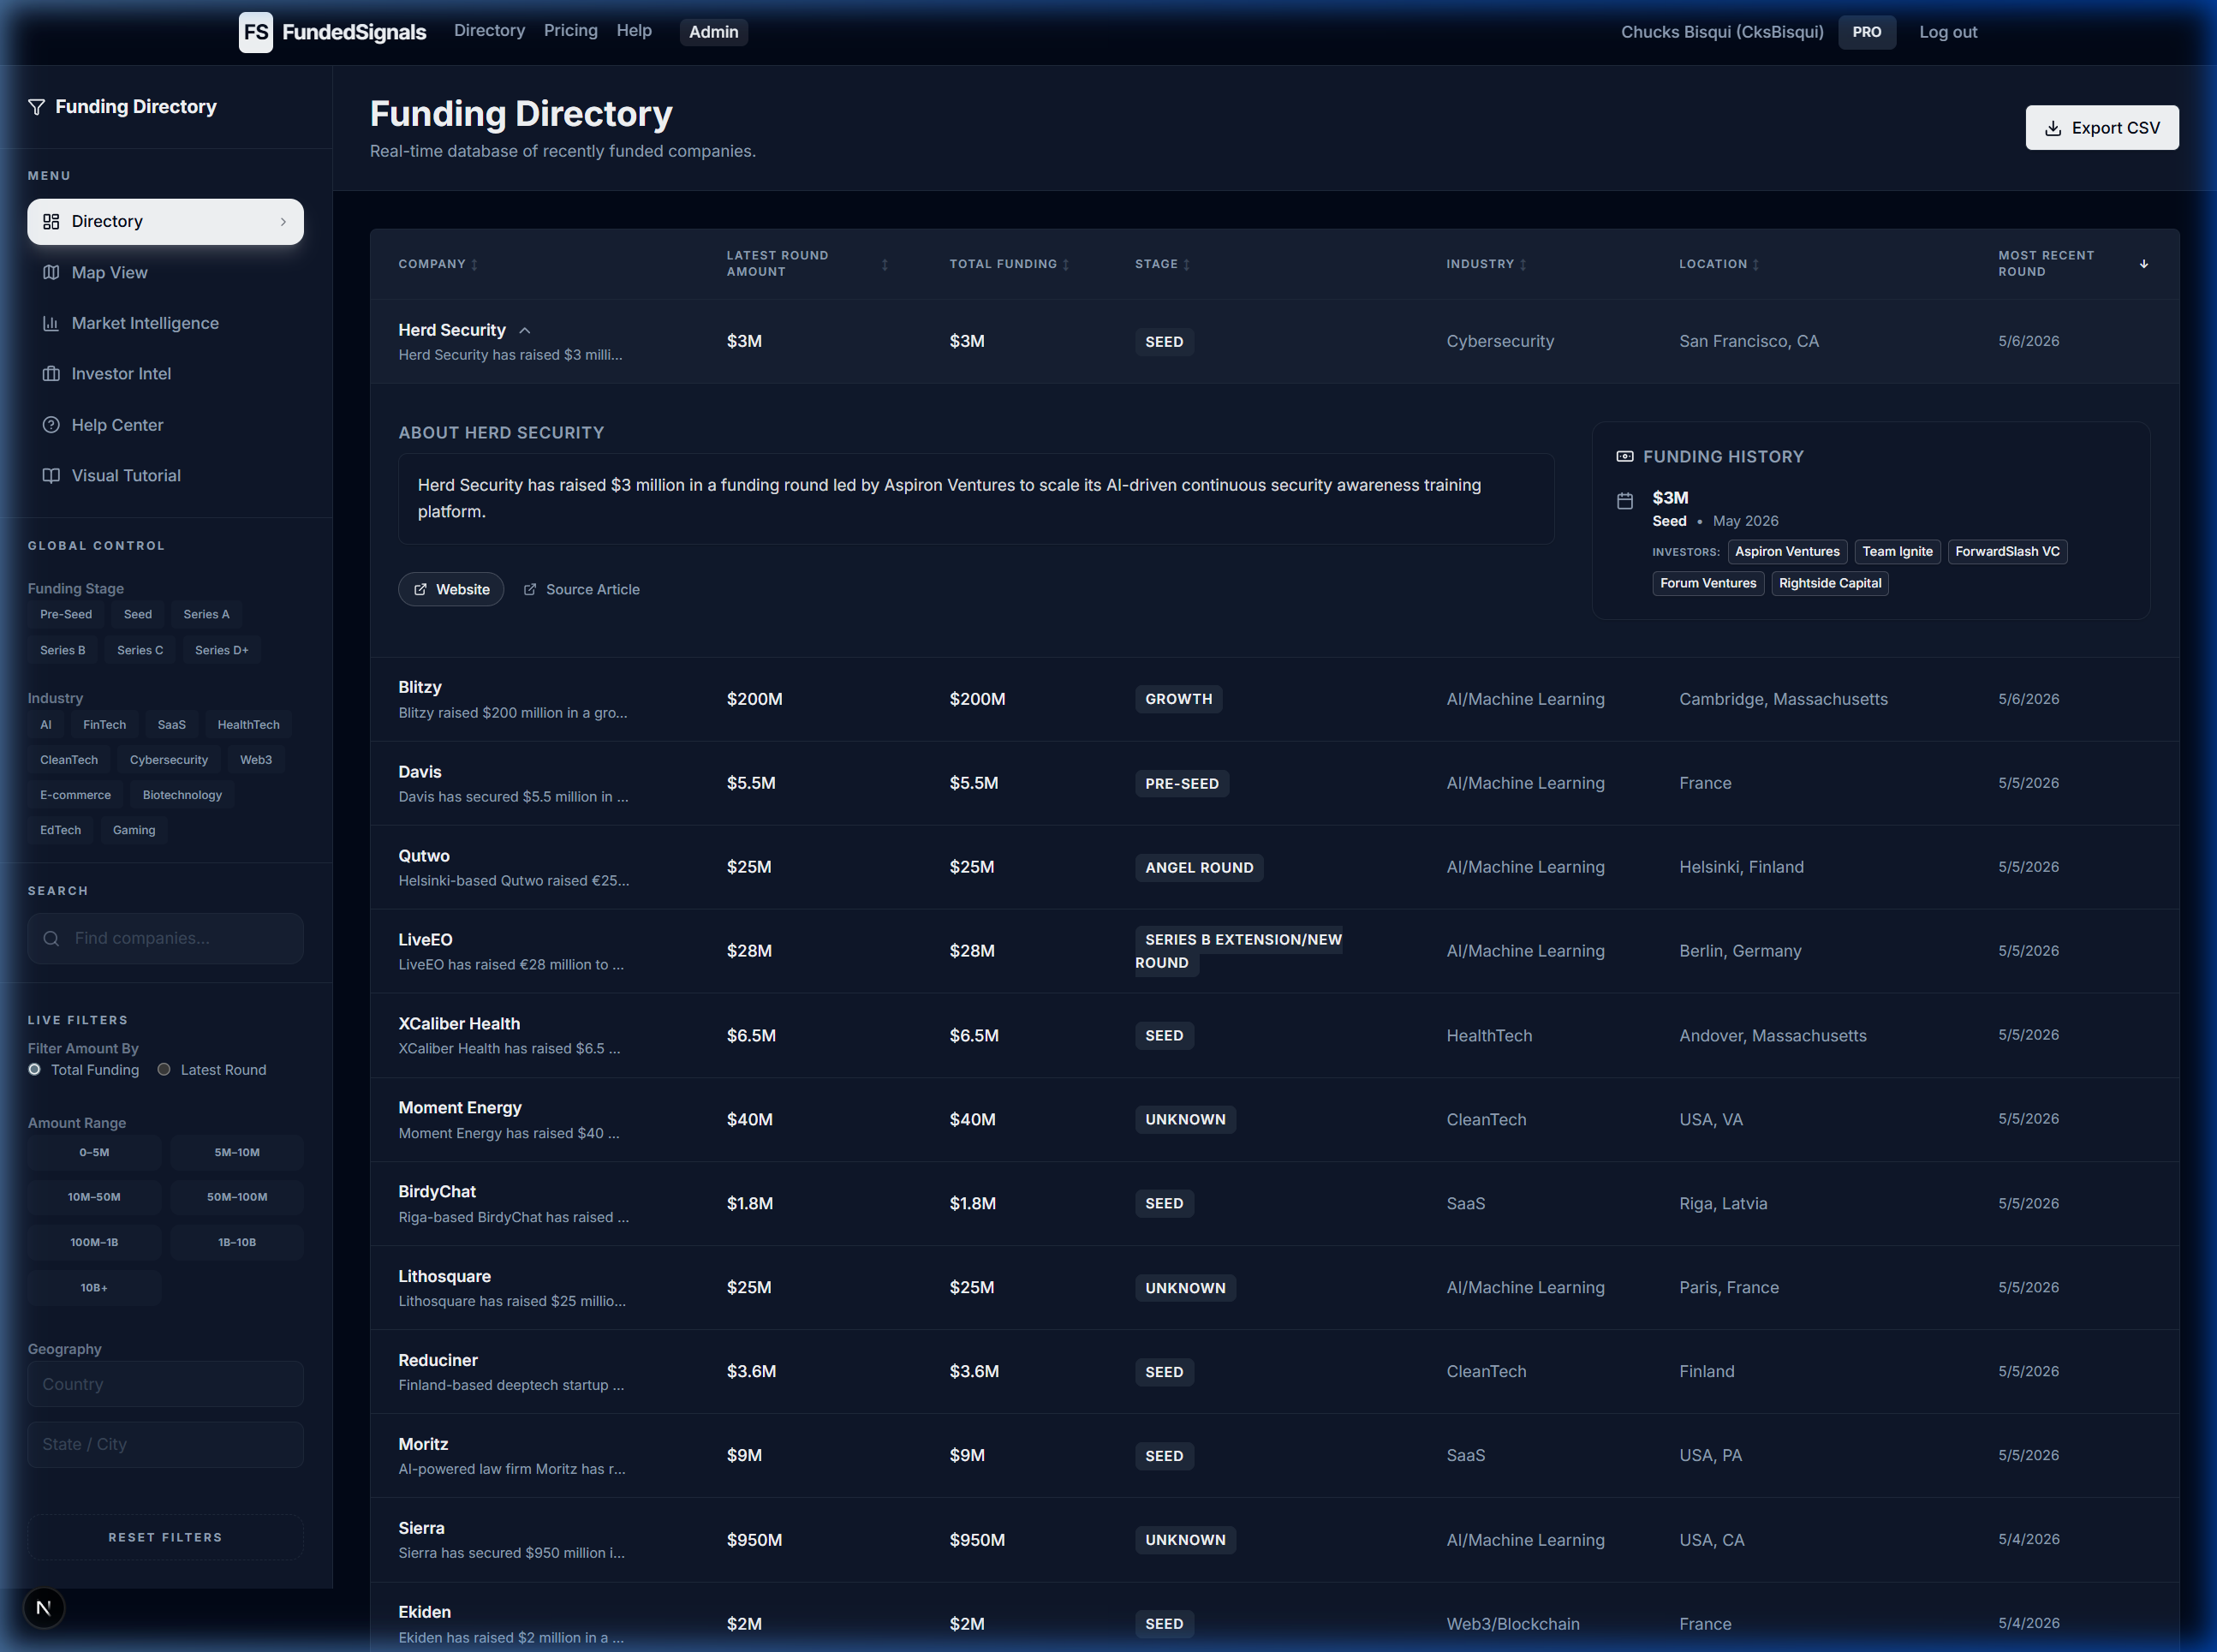Sort by Latest Round Amount column
The height and width of the screenshot is (1652, 2217).
(x=807, y=264)
